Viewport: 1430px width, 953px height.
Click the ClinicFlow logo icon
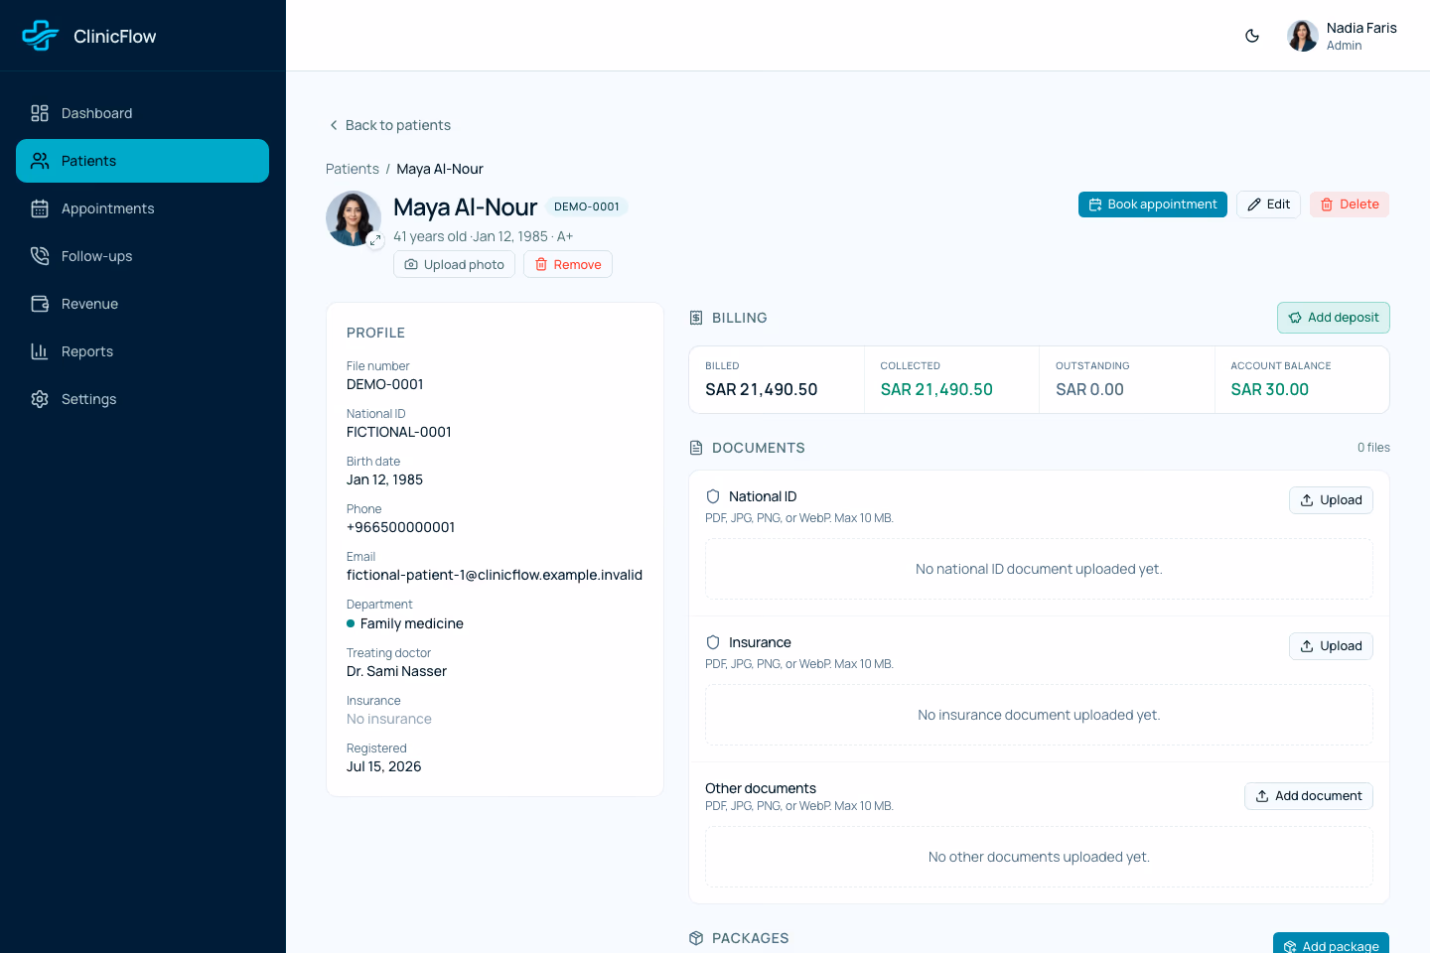pyautogui.click(x=41, y=36)
